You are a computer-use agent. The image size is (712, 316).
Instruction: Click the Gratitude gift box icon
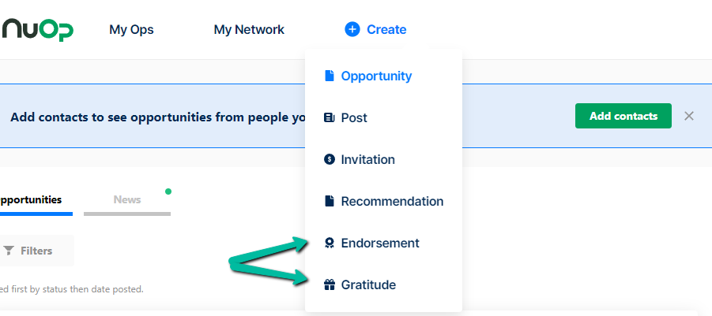click(x=330, y=284)
